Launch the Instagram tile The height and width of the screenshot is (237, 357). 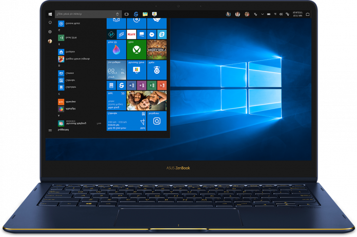point(157,121)
